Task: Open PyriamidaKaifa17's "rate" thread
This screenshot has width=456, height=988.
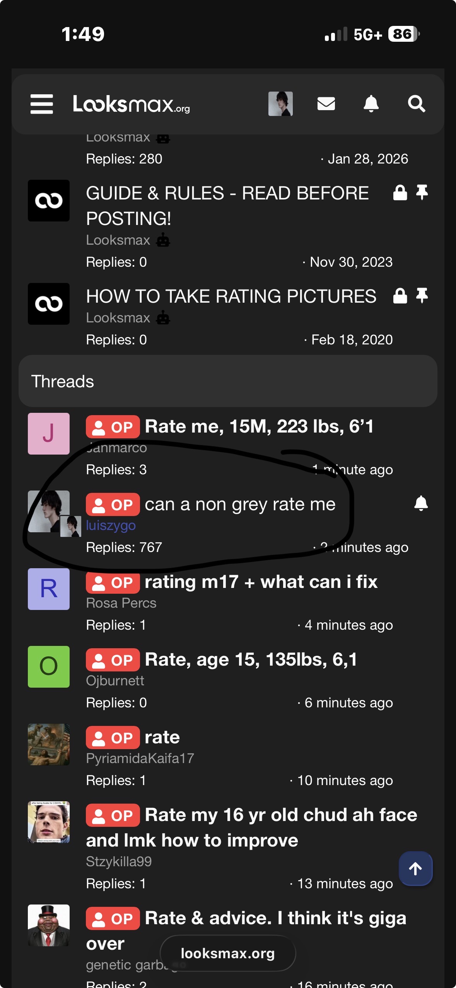Action: 162,738
